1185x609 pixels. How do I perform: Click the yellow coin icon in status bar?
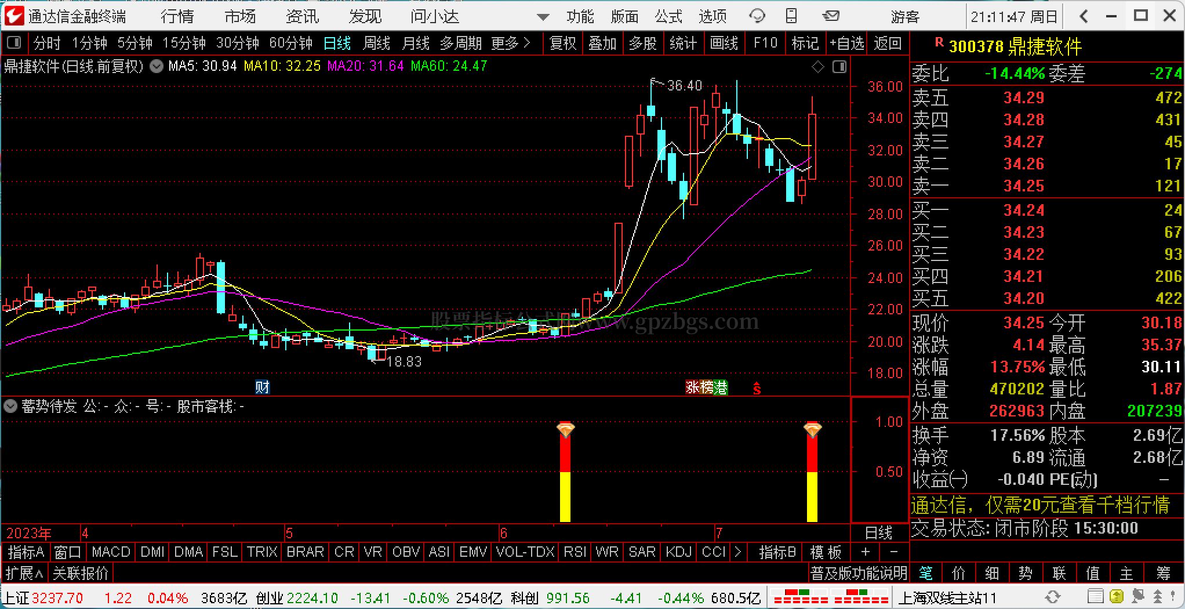(1116, 597)
